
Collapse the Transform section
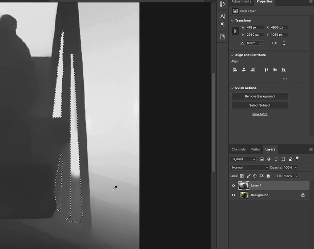tap(232, 21)
